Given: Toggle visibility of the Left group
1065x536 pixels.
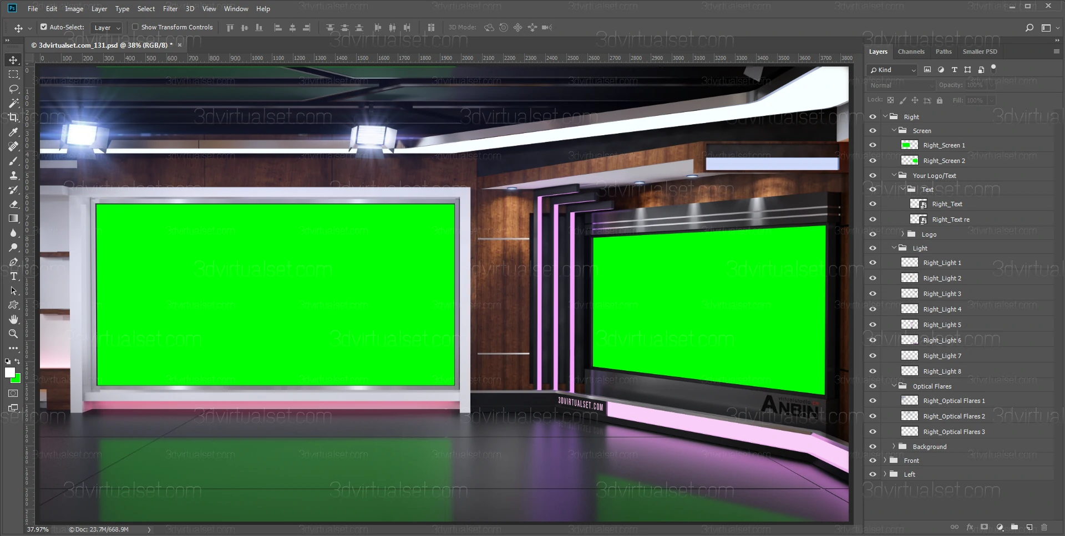Looking at the screenshot, I should tap(873, 474).
